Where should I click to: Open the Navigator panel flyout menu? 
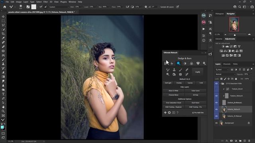point(253,14)
